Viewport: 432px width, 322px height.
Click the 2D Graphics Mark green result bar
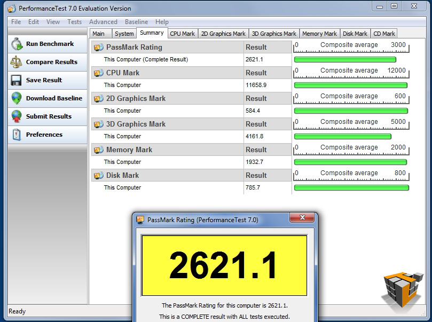click(x=351, y=111)
